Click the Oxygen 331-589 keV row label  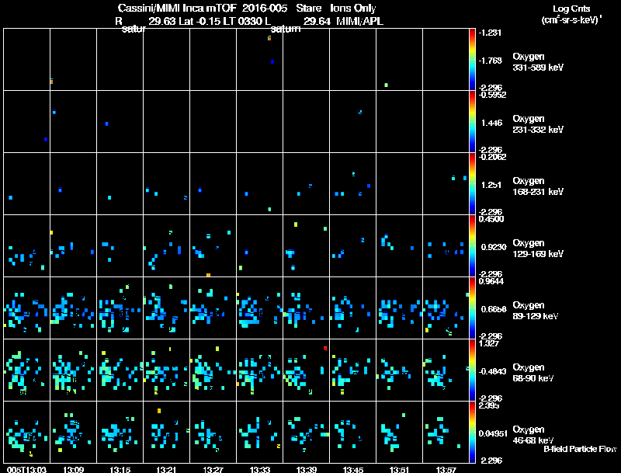[x=537, y=62]
